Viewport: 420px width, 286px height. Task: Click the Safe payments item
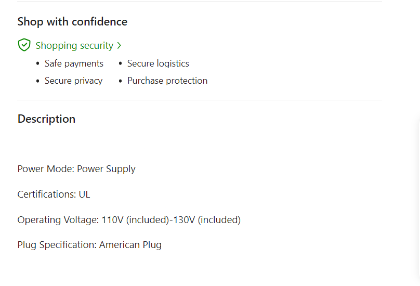pos(74,63)
